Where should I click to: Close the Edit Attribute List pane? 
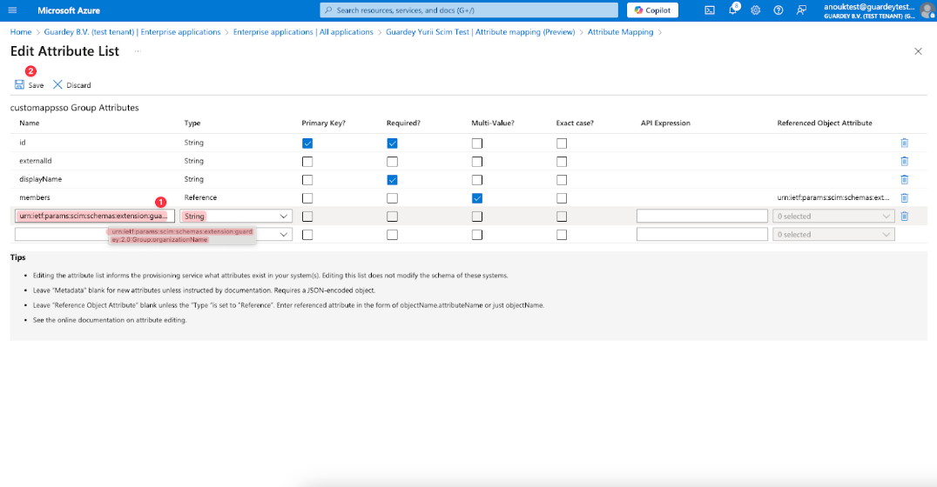click(918, 51)
